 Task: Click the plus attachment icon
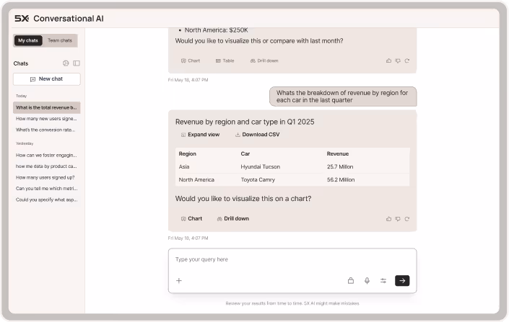(179, 281)
